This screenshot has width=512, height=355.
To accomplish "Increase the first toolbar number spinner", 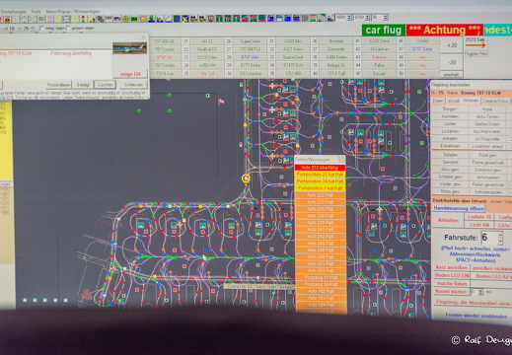I will point(349,16).
